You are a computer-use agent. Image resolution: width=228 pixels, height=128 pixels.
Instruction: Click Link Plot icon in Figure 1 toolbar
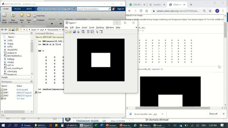point(83,32)
